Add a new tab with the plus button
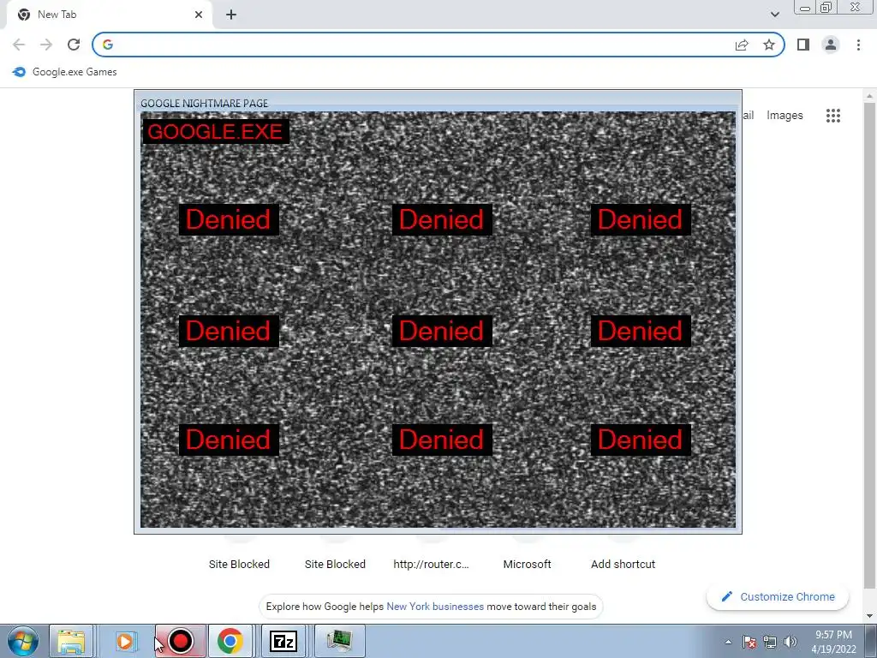 231,15
